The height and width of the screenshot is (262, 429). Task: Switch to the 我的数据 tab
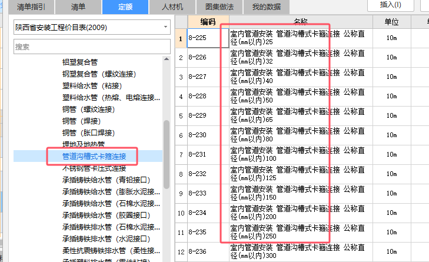pyautogui.click(x=267, y=7)
